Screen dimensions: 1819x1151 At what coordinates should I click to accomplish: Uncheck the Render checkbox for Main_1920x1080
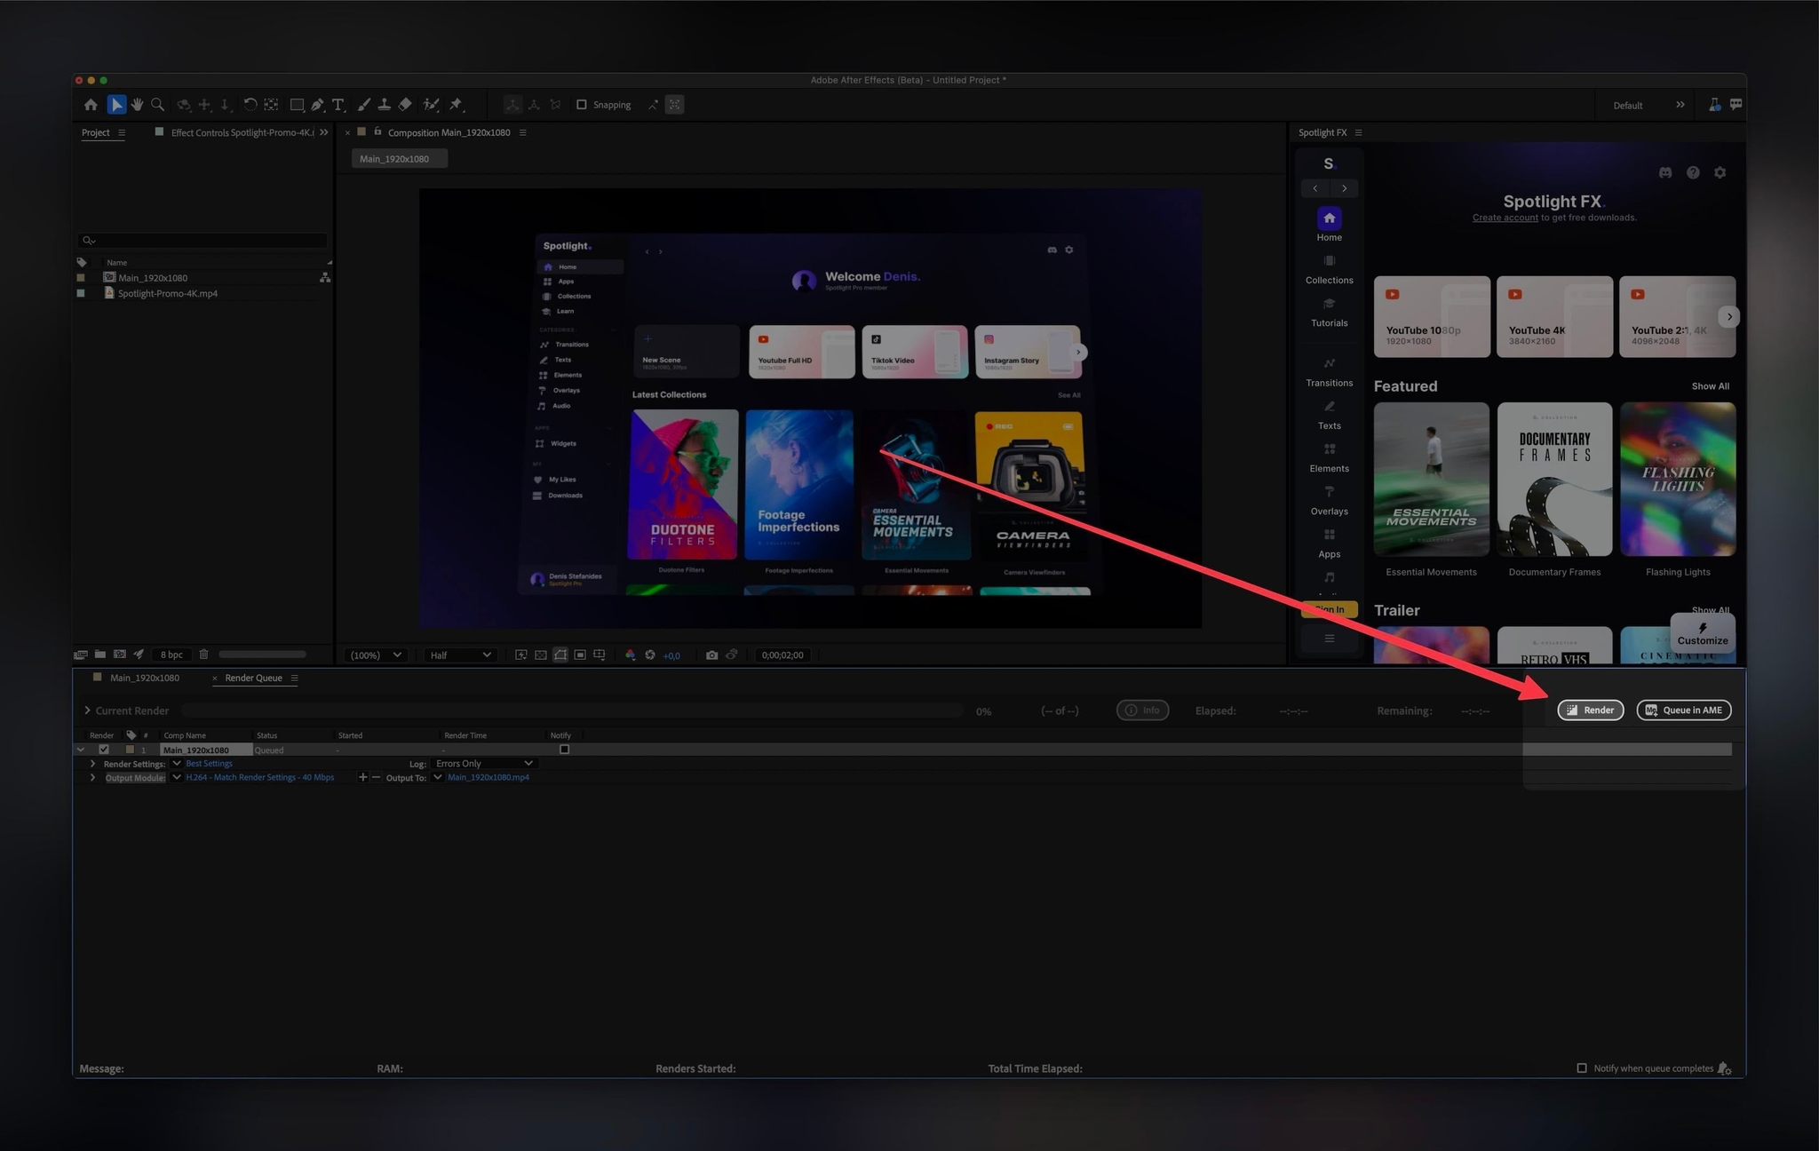click(x=104, y=749)
